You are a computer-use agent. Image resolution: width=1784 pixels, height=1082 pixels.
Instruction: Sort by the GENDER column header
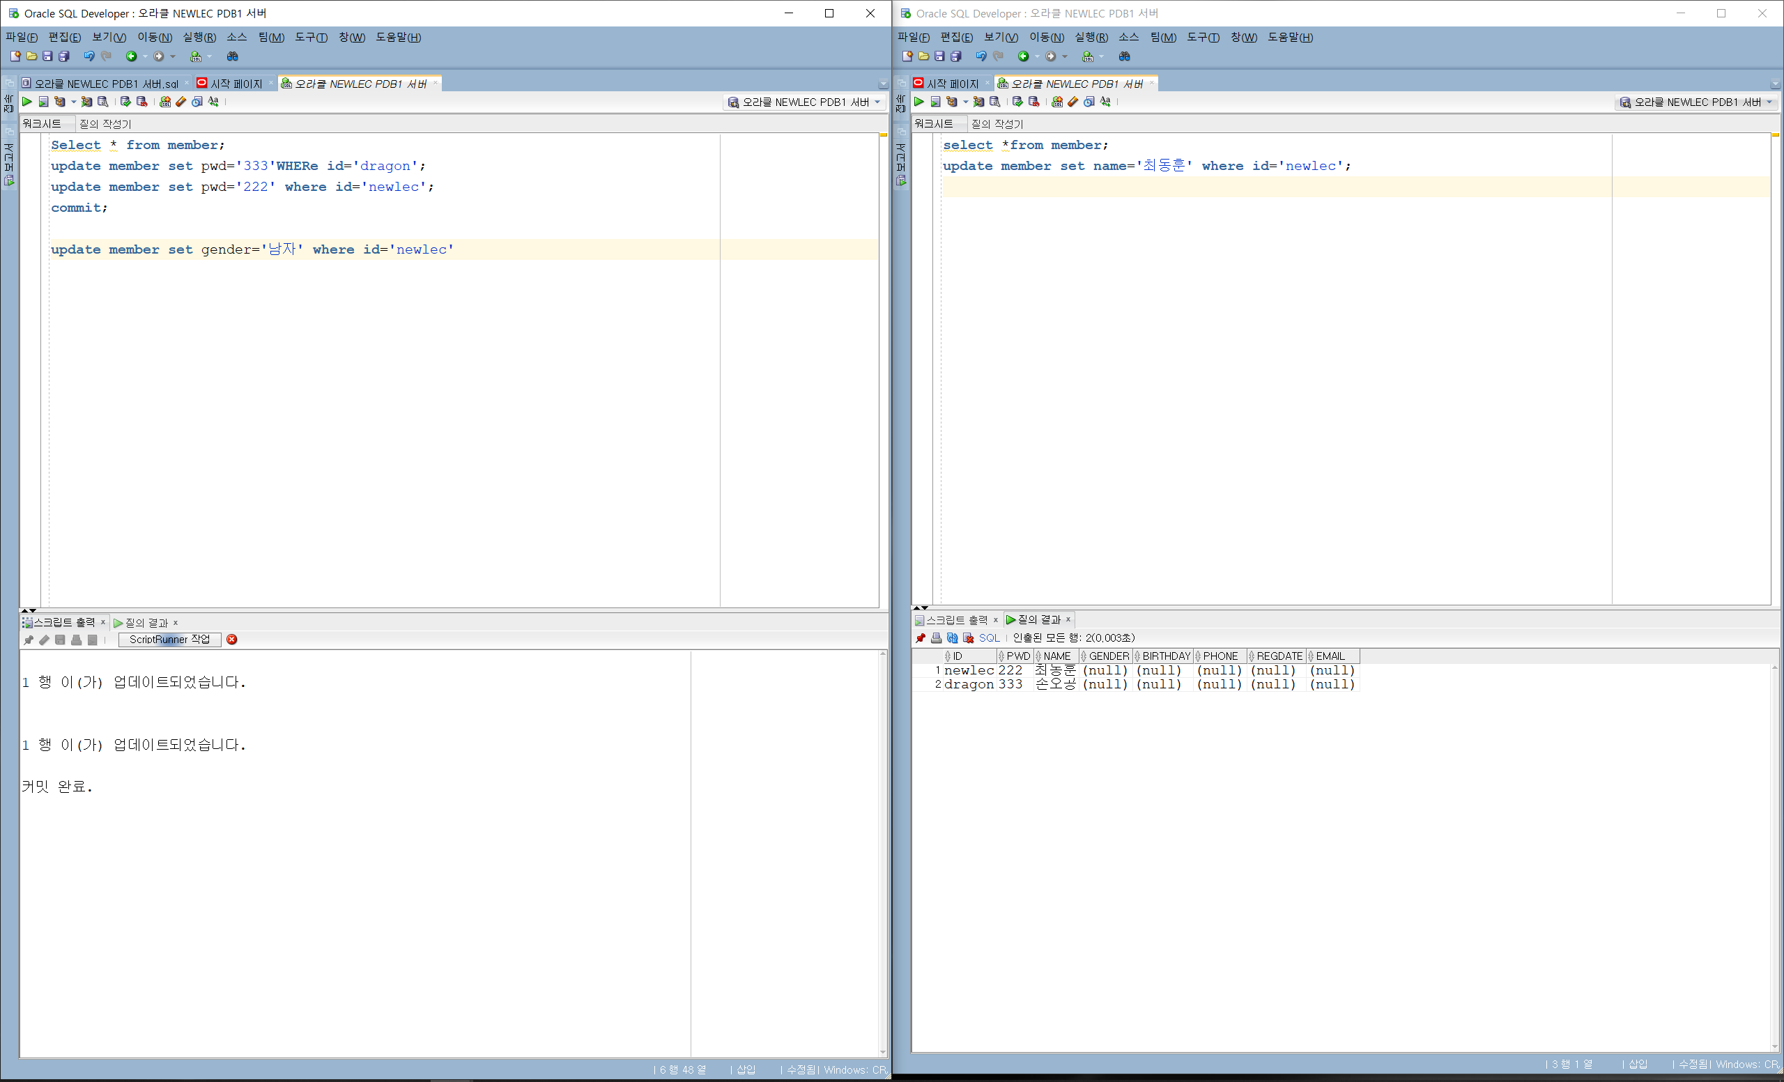[1109, 656]
